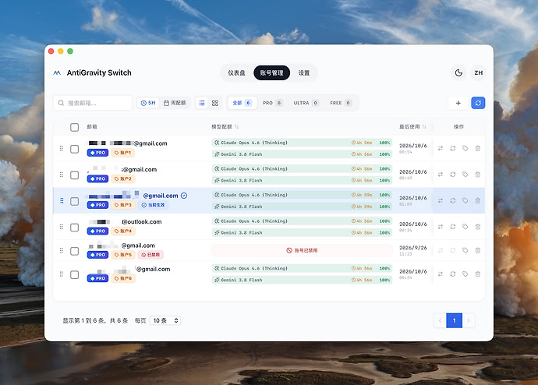Click the tag icon in the 账户1 row
Viewport: 538px width, 385px height.
(x=465, y=148)
